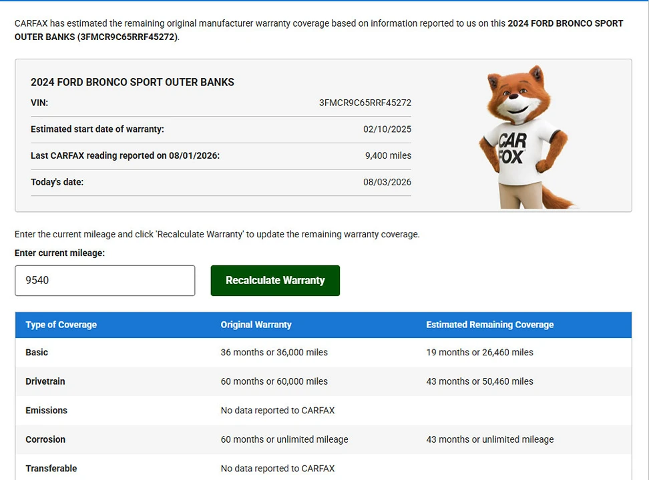649x480 pixels.
Task: Click the Drivetrain coverage row label
Action: click(x=45, y=381)
